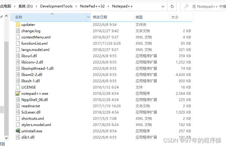226x146 pixels.
Task: Click the NppShell_06.dll file icon
Action: [18, 100]
